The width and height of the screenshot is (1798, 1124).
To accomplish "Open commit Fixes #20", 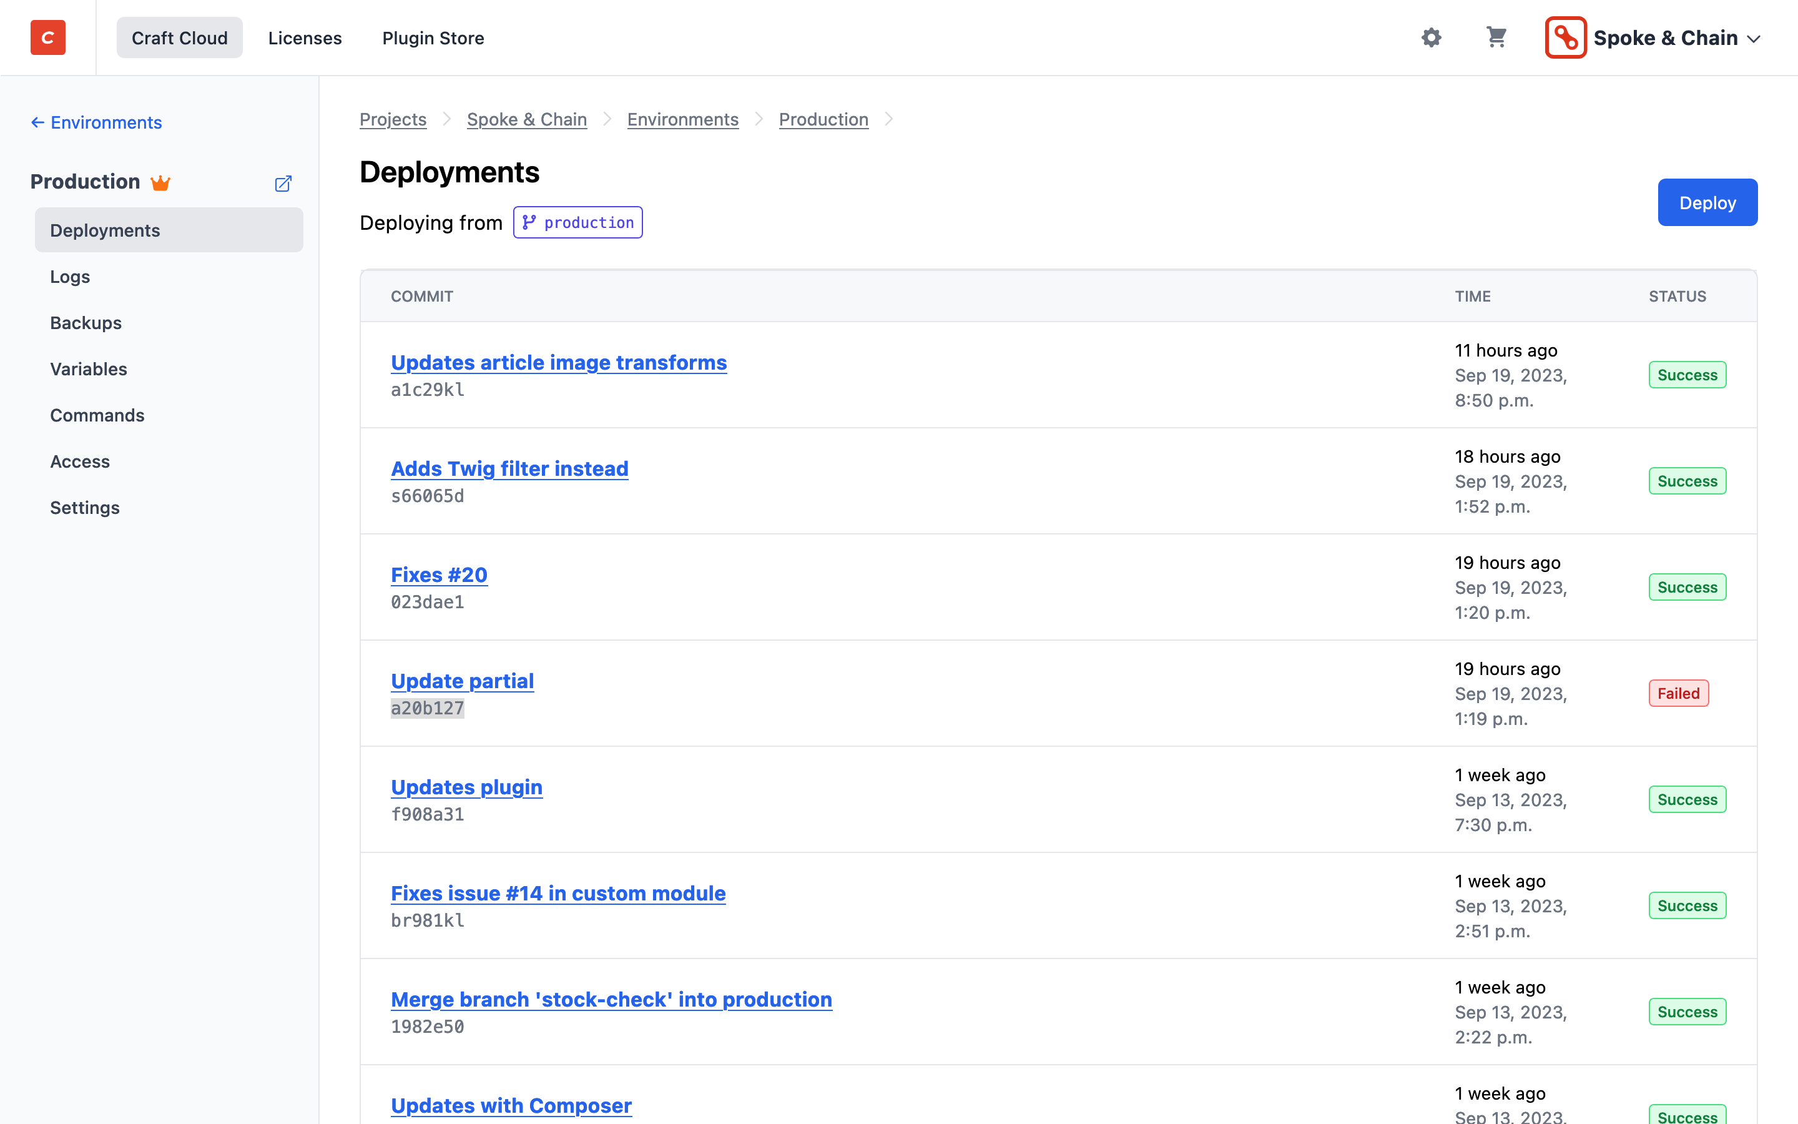I will 439,574.
